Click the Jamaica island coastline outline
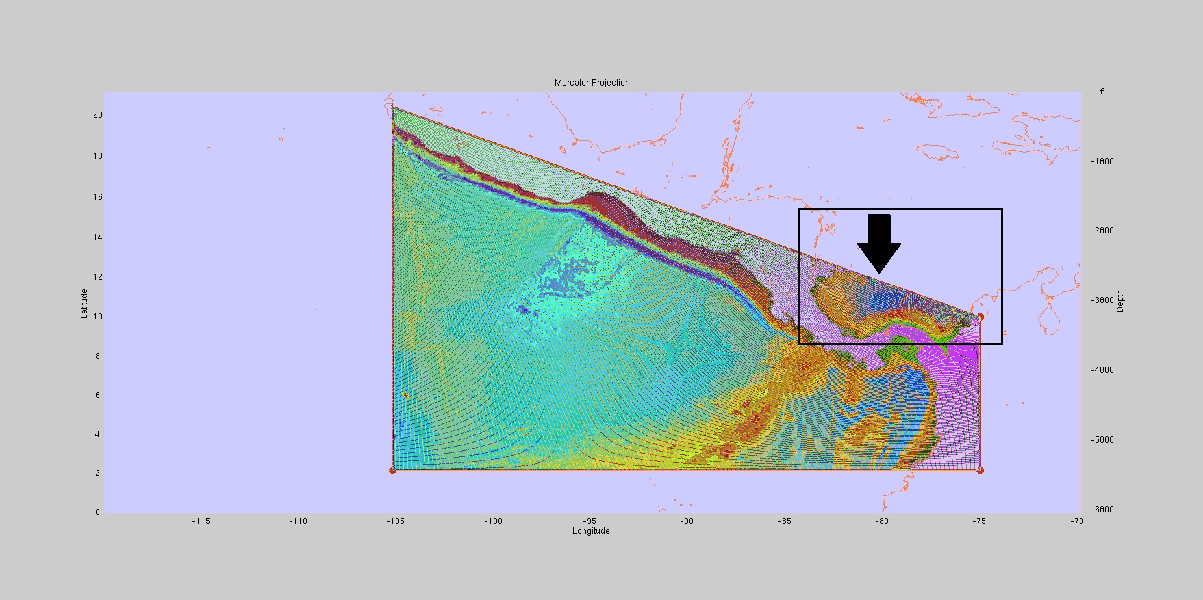This screenshot has width=1203, height=600. click(x=937, y=153)
